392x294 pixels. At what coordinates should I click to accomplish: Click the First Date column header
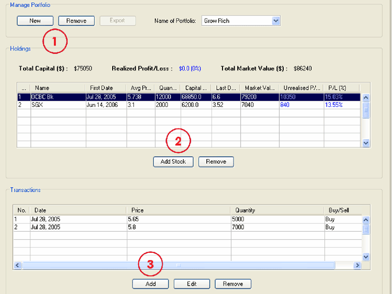pyautogui.click(x=105, y=88)
